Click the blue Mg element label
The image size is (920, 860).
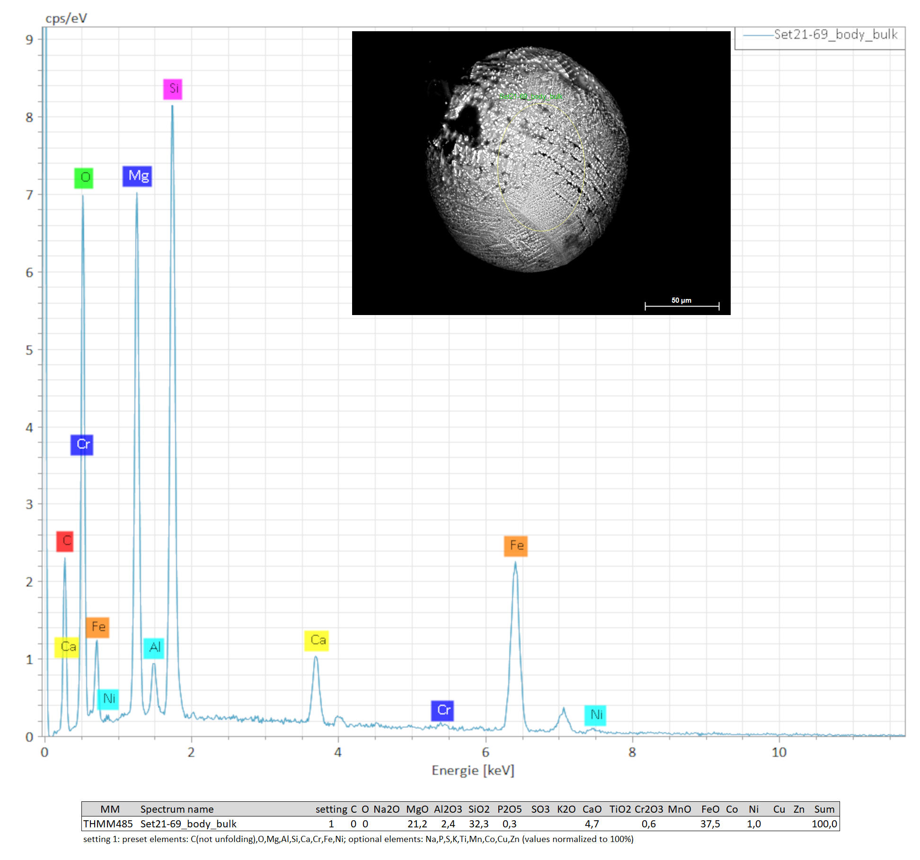tap(137, 176)
